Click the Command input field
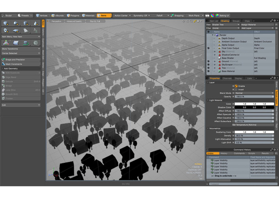 tap(243, 184)
